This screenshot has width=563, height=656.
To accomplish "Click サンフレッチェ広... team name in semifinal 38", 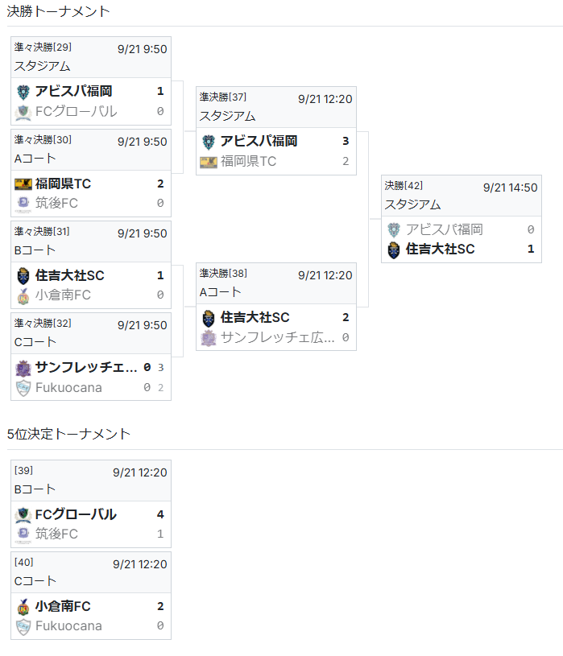I will tap(278, 338).
